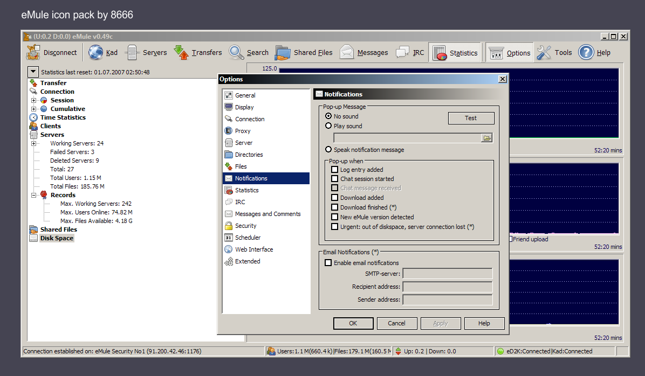Enable notification for Download finished
This screenshot has width=645, height=376.
pyautogui.click(x=334, y=206)
